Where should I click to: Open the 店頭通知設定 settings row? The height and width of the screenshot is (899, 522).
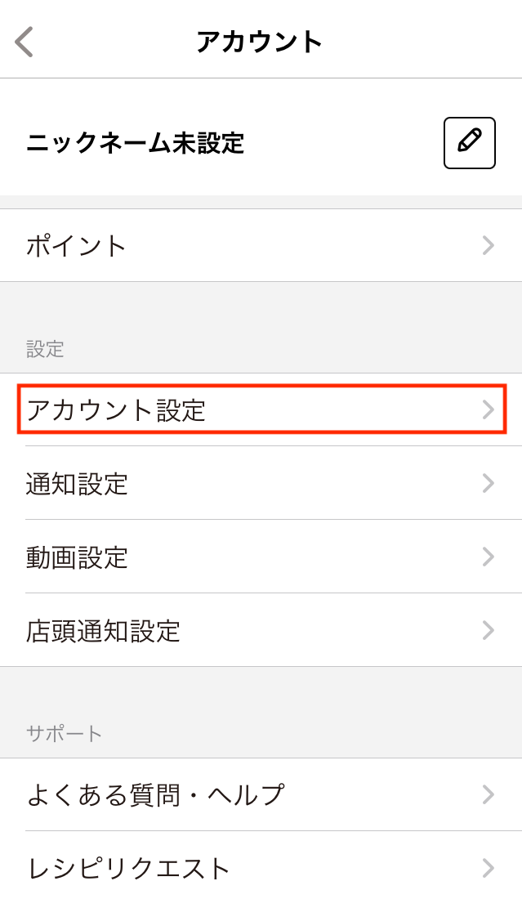click(245, 631)
